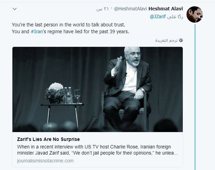The image size is (215, 170).
Task: Click headline "Zarif's Lies Are No Surprise"
Action: tap(48, 139)
